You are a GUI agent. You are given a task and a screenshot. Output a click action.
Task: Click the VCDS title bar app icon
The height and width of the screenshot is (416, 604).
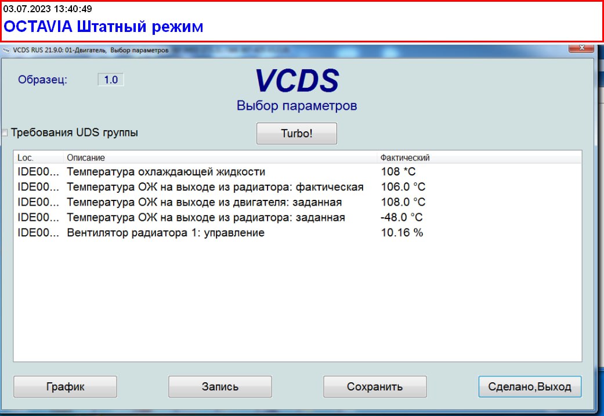6,50
